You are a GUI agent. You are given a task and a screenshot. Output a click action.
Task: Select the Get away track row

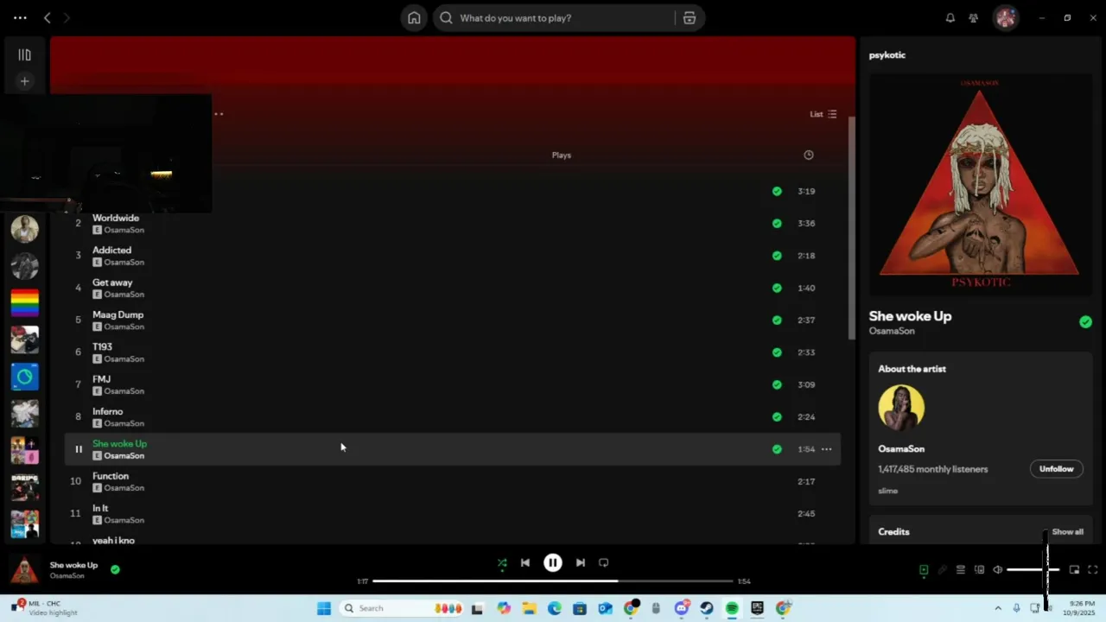(453, 289)
